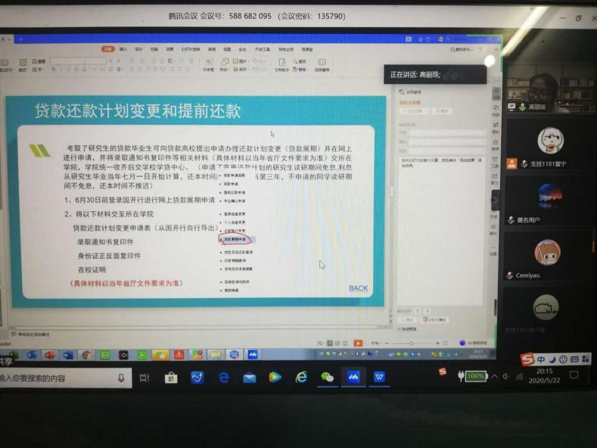Click the zoom slider in status bar
Image resolution: width=597 pixels, height=448 pixels.
(x=412, y=343)
